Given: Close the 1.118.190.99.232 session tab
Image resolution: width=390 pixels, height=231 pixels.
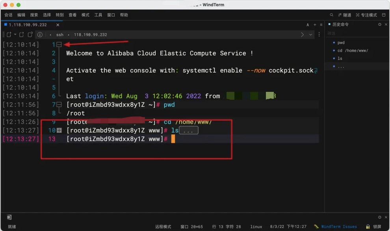Looking at the screenshot, I should [x=58, y=25].
